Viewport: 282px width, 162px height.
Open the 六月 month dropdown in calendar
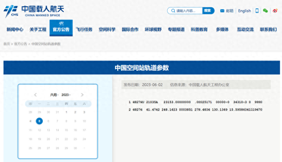tap(54, 95)
